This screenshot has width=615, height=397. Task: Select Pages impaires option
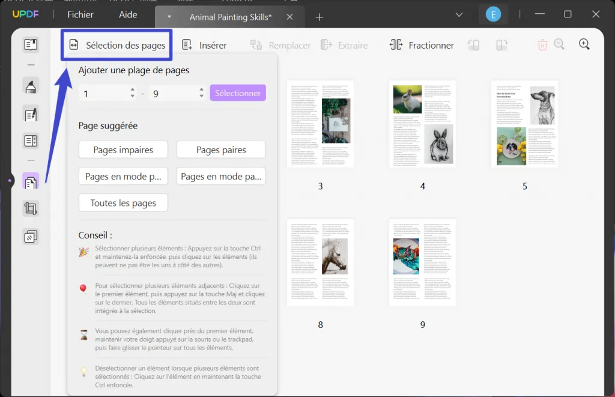123,149
